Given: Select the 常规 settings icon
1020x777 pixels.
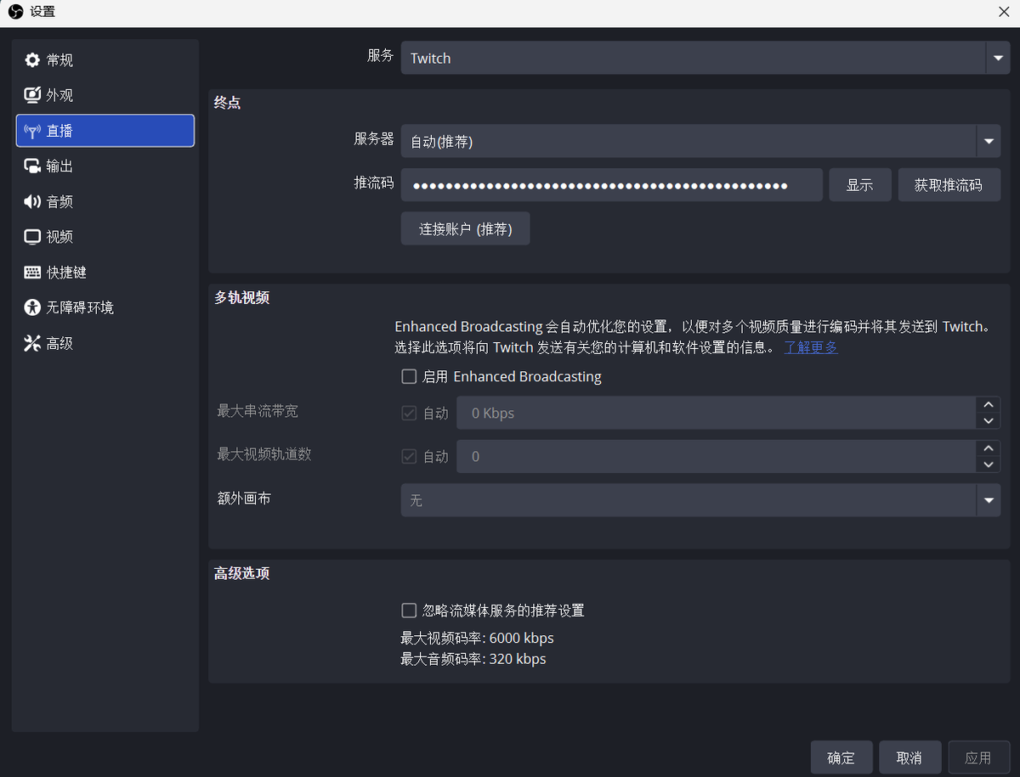Looking at the screenshot, I should (31, 59).
